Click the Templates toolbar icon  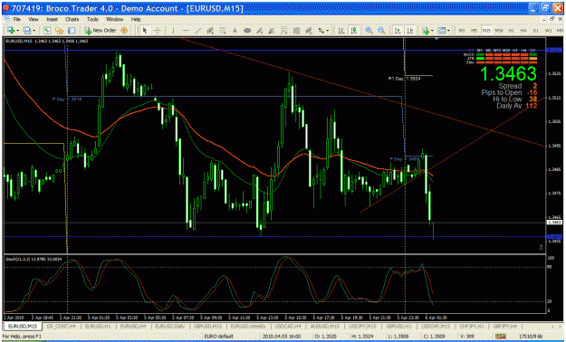point(441,31)
